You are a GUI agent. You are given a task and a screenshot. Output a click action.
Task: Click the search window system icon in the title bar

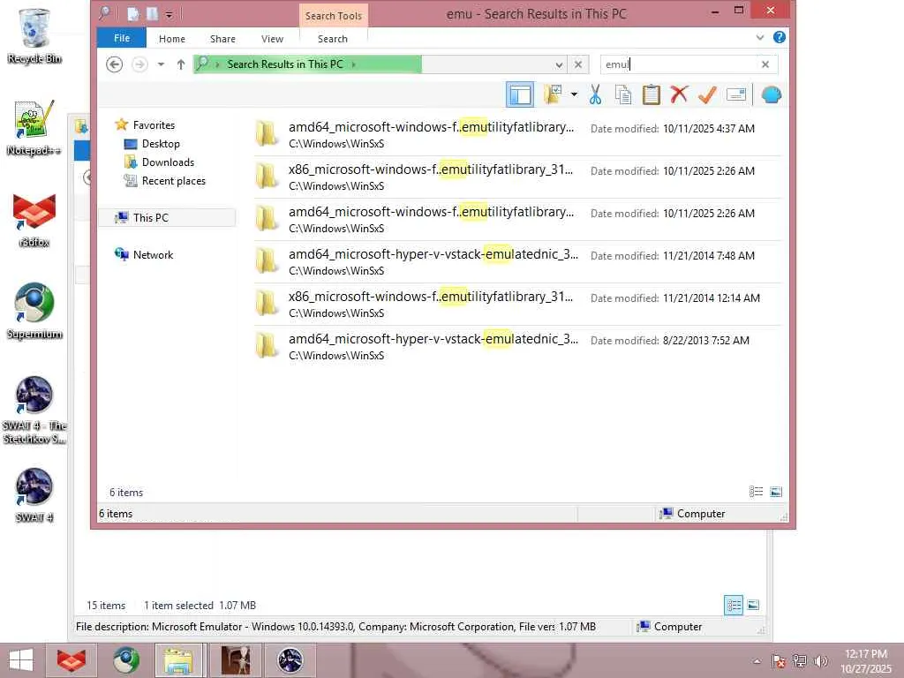[104, 13]
